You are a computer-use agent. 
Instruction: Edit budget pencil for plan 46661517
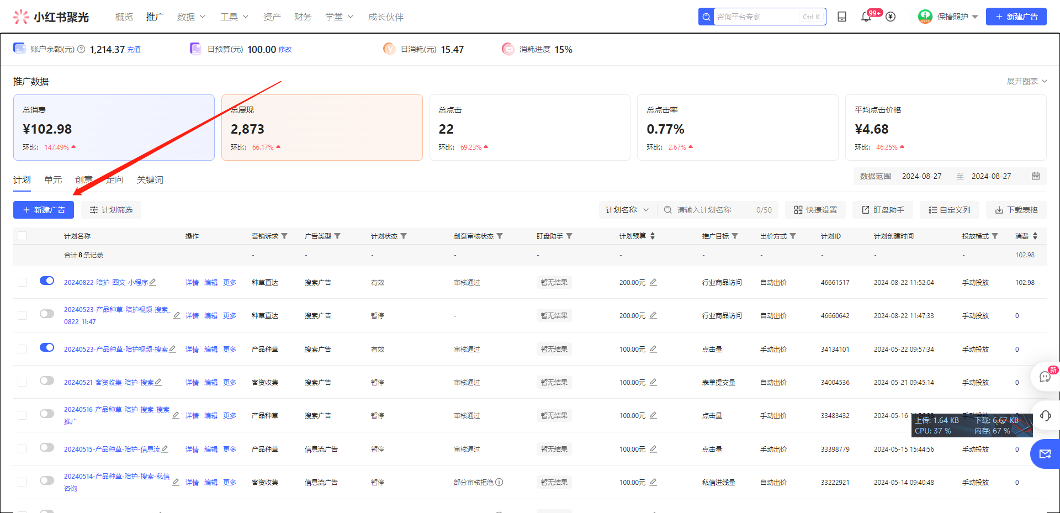(653, 282)
